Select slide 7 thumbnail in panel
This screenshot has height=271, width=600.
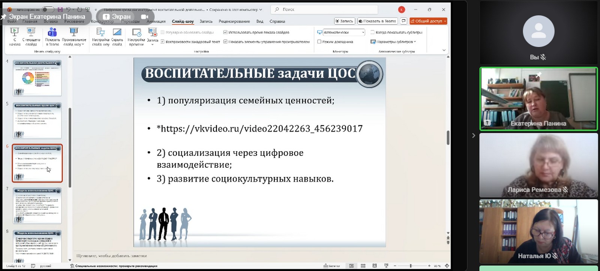coord(37,206)
